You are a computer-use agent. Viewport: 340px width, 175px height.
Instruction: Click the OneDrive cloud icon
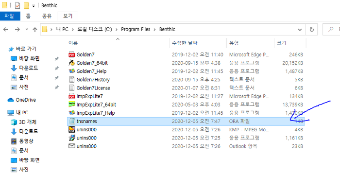(x=11, y=100)
